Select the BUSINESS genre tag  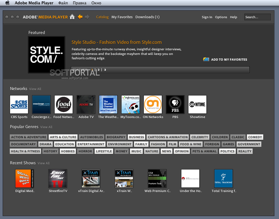point(137,137)
